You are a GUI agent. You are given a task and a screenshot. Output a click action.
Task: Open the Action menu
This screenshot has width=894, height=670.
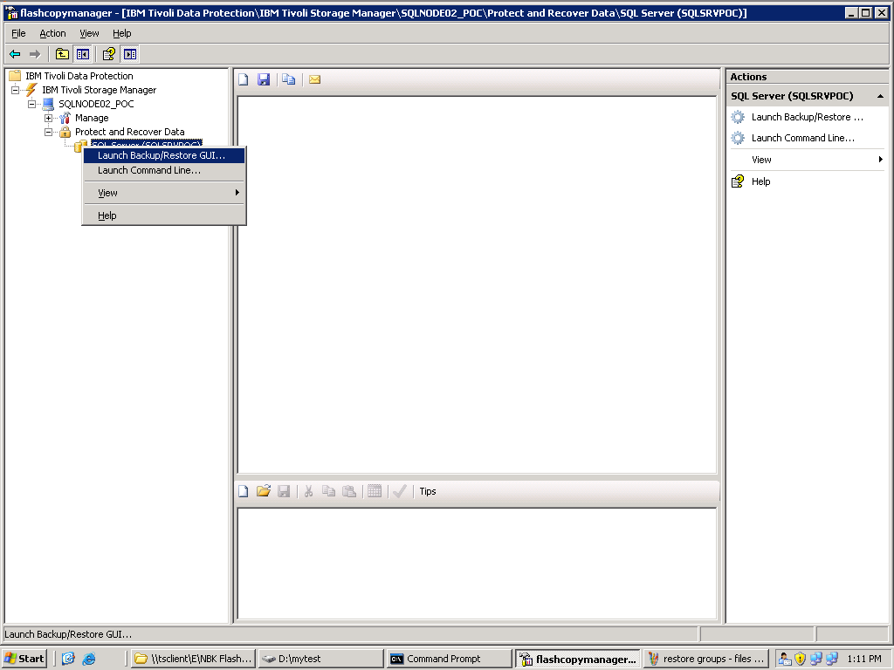point(52,33)
